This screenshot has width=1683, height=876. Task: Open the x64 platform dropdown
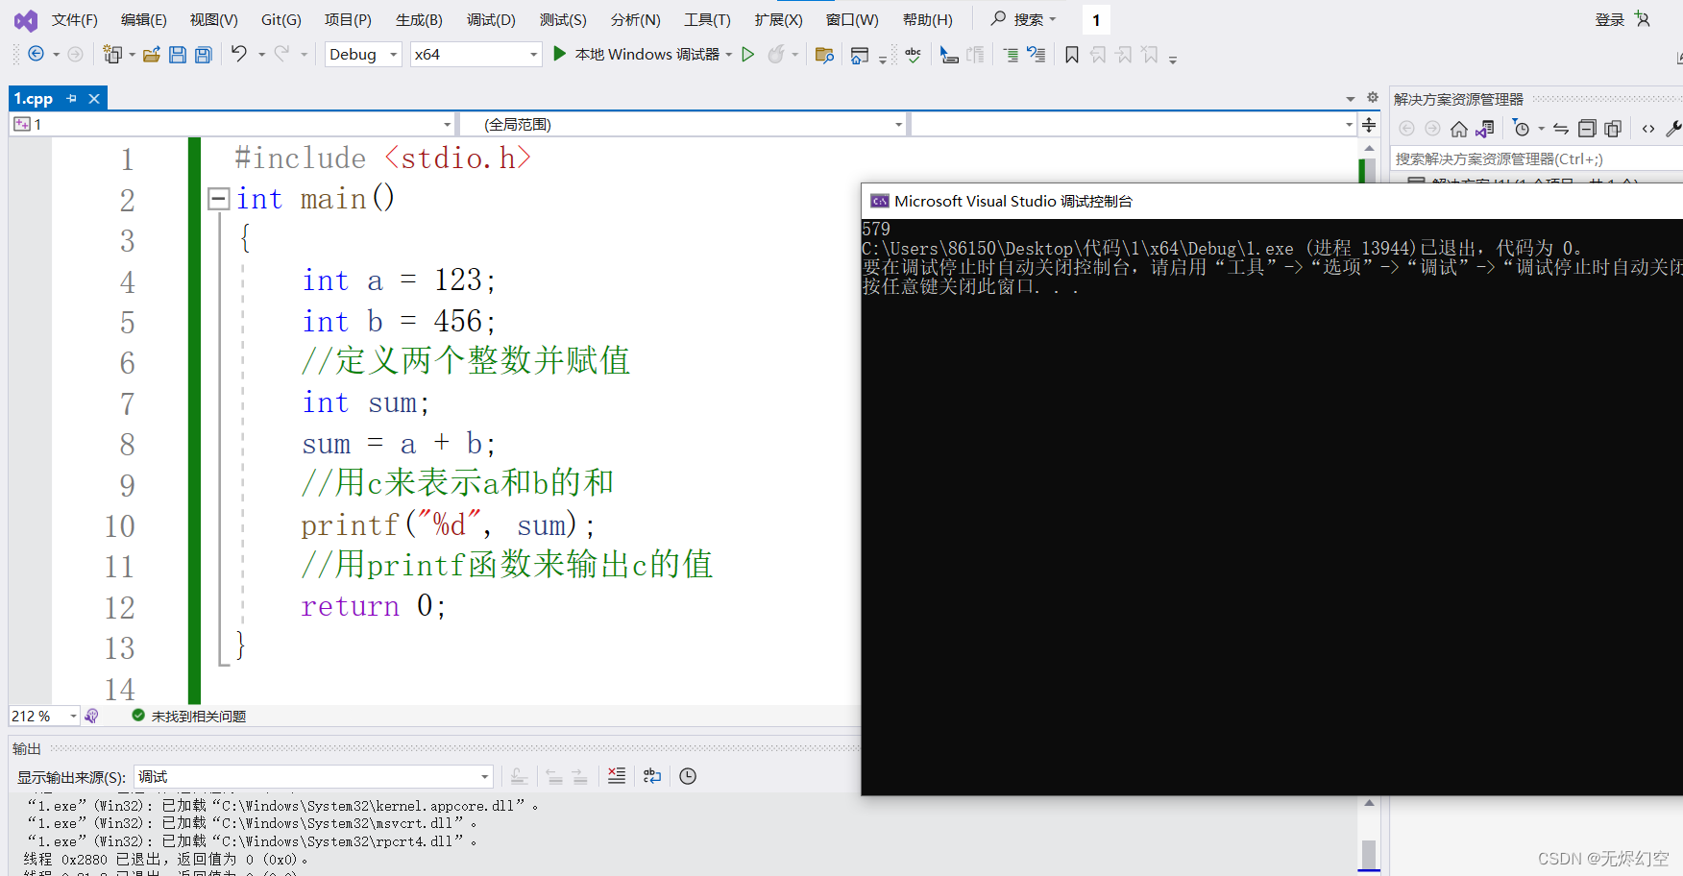[x=476, y=55]
